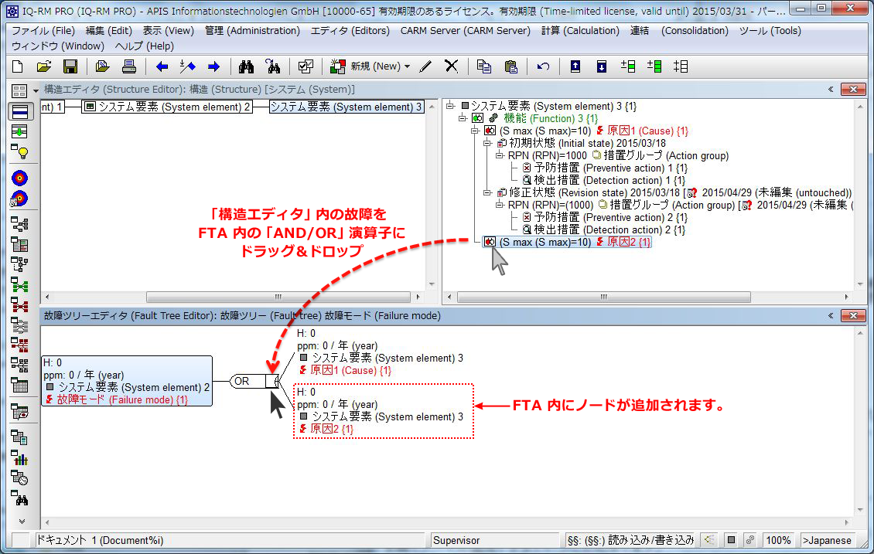Open the Editors menu
The height and width of the screenshot is (554, 874).
[x=350, y=31]
